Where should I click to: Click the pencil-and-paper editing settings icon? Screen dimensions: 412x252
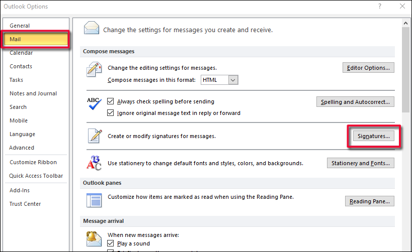pyautogui.click(x=94, y=69)
